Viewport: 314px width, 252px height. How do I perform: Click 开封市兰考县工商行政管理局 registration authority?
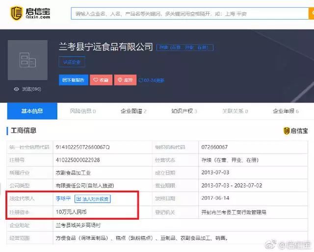click(x=234, y=212)
